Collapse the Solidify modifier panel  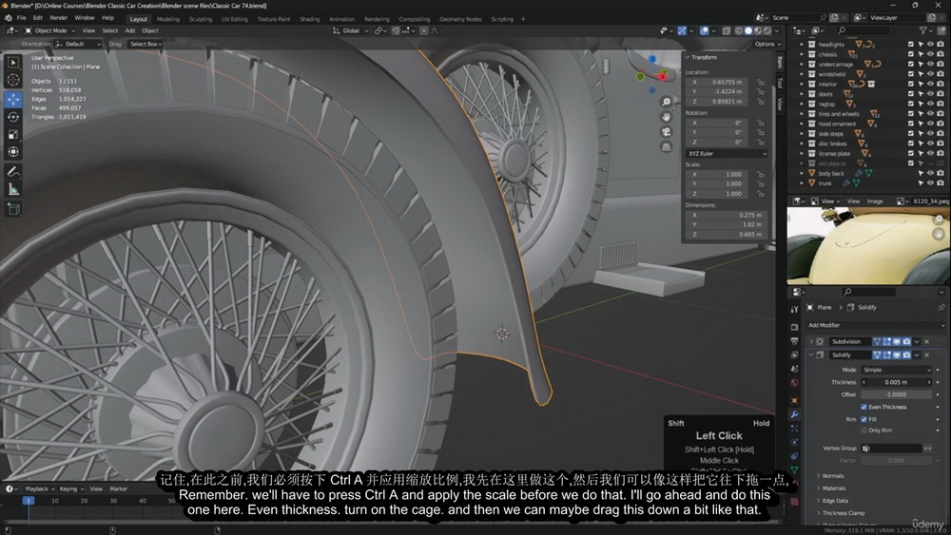[x=811, y=355]
